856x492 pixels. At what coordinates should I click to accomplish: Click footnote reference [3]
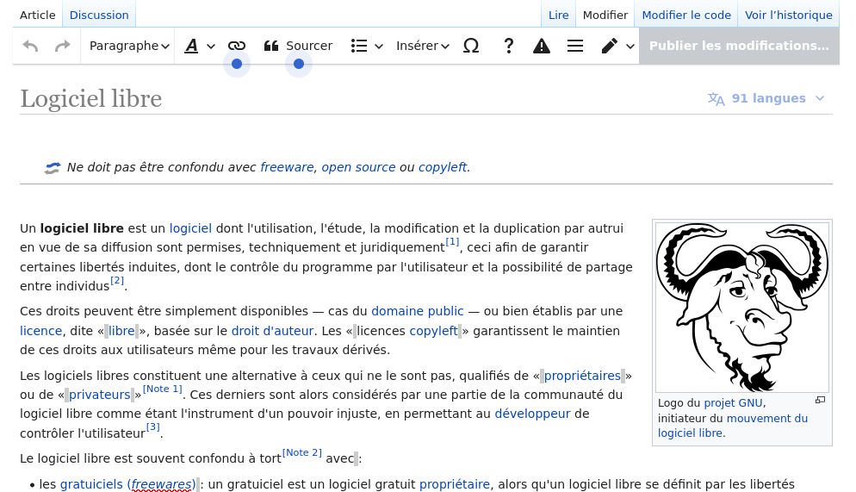tap(153, 427)
